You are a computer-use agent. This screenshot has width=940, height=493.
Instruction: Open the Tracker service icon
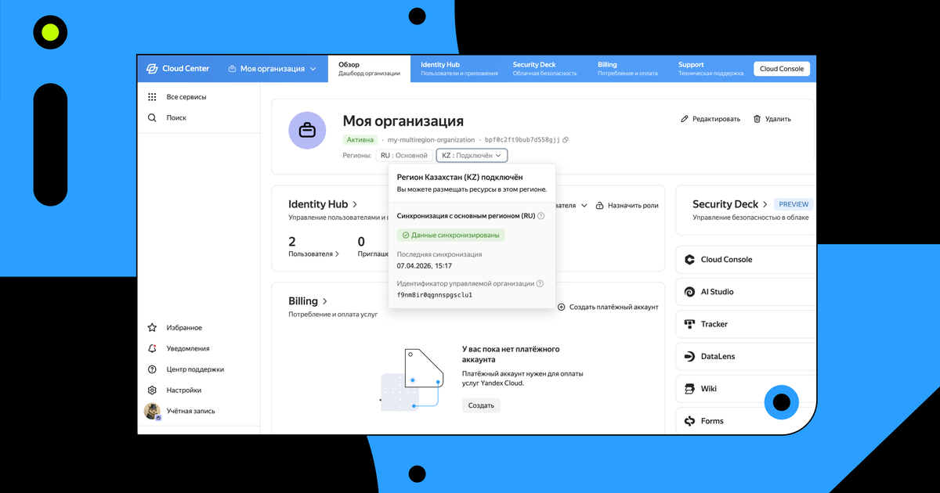pos(689,324)
